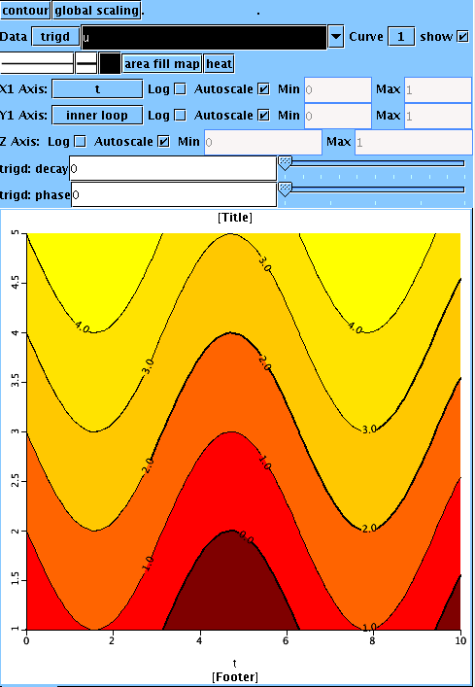Open the data variable dropdown arrow
Image resolution: width=475 pixels, height=687 pixels.
pyautogui.click(x=336, y=37)
